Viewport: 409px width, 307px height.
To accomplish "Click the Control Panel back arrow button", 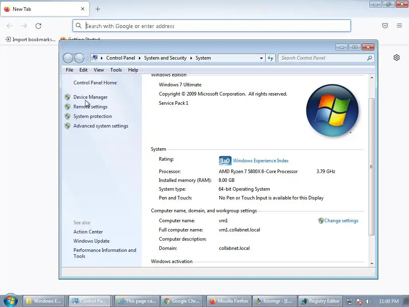I will [x=68, y=58].
